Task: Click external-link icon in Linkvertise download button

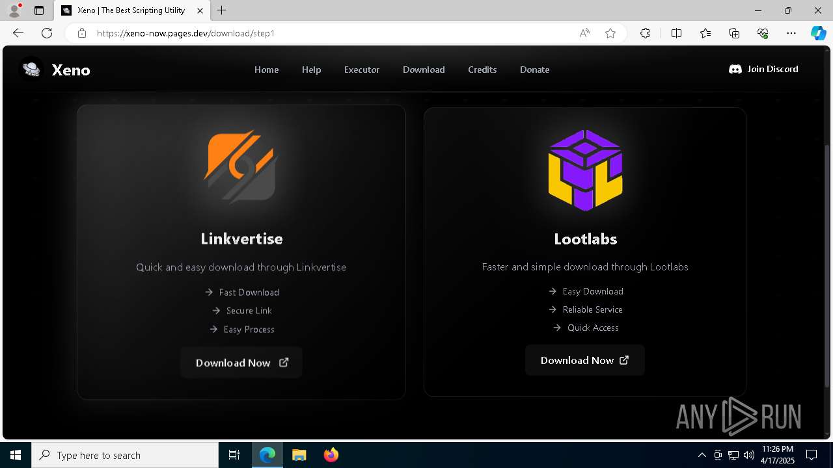Action: [284, 362]
